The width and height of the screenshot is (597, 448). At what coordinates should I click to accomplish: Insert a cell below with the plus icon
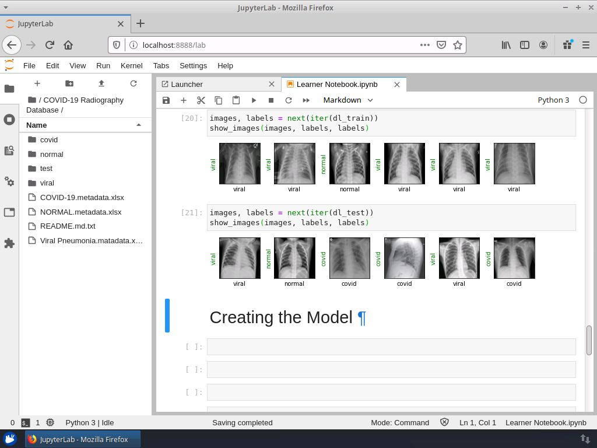184,100
